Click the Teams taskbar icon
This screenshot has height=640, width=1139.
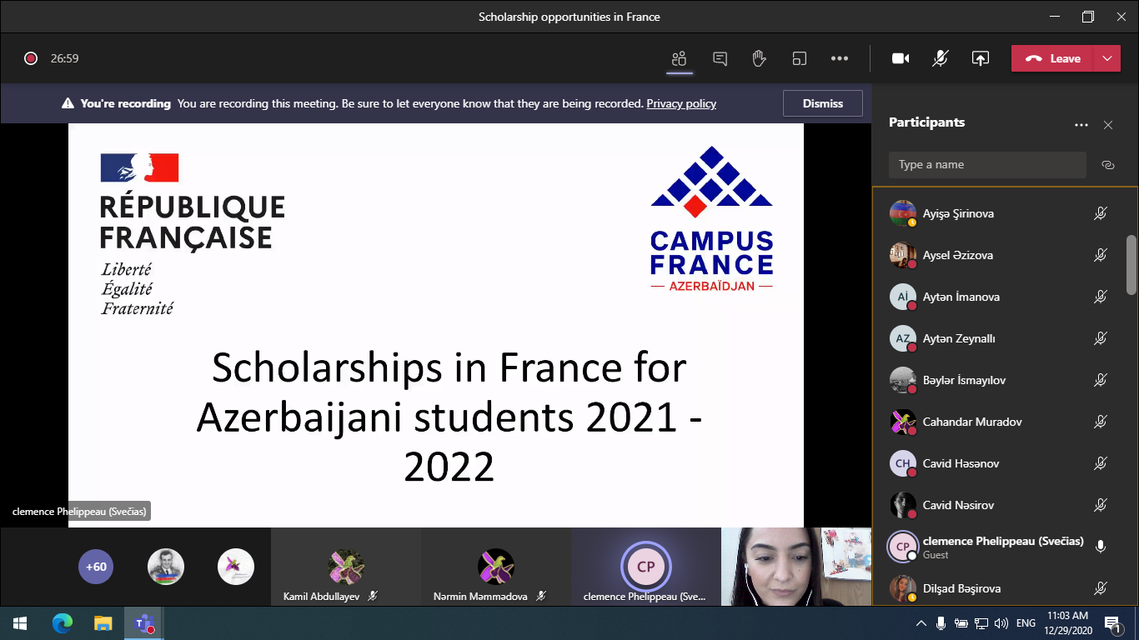[x=143, y=623]
